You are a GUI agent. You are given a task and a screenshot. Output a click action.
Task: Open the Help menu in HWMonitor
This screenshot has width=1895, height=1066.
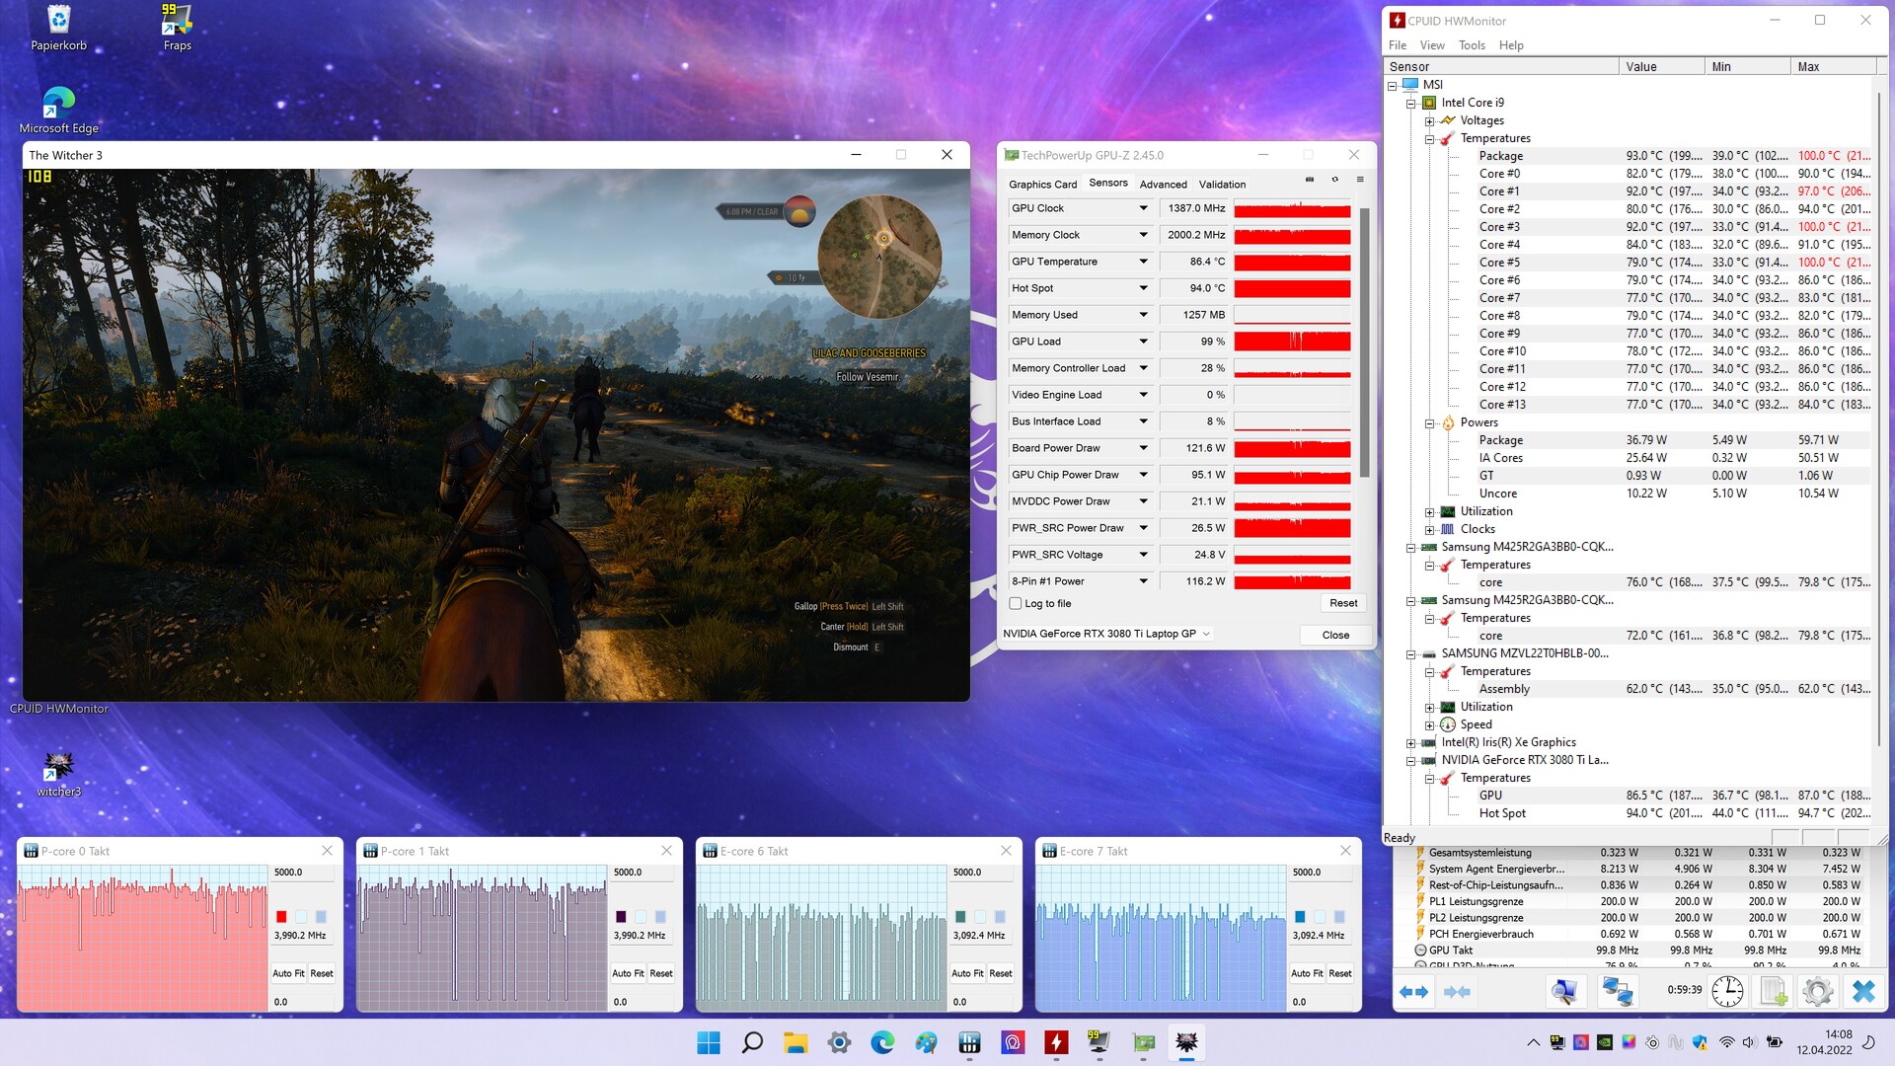[1511, 45]
